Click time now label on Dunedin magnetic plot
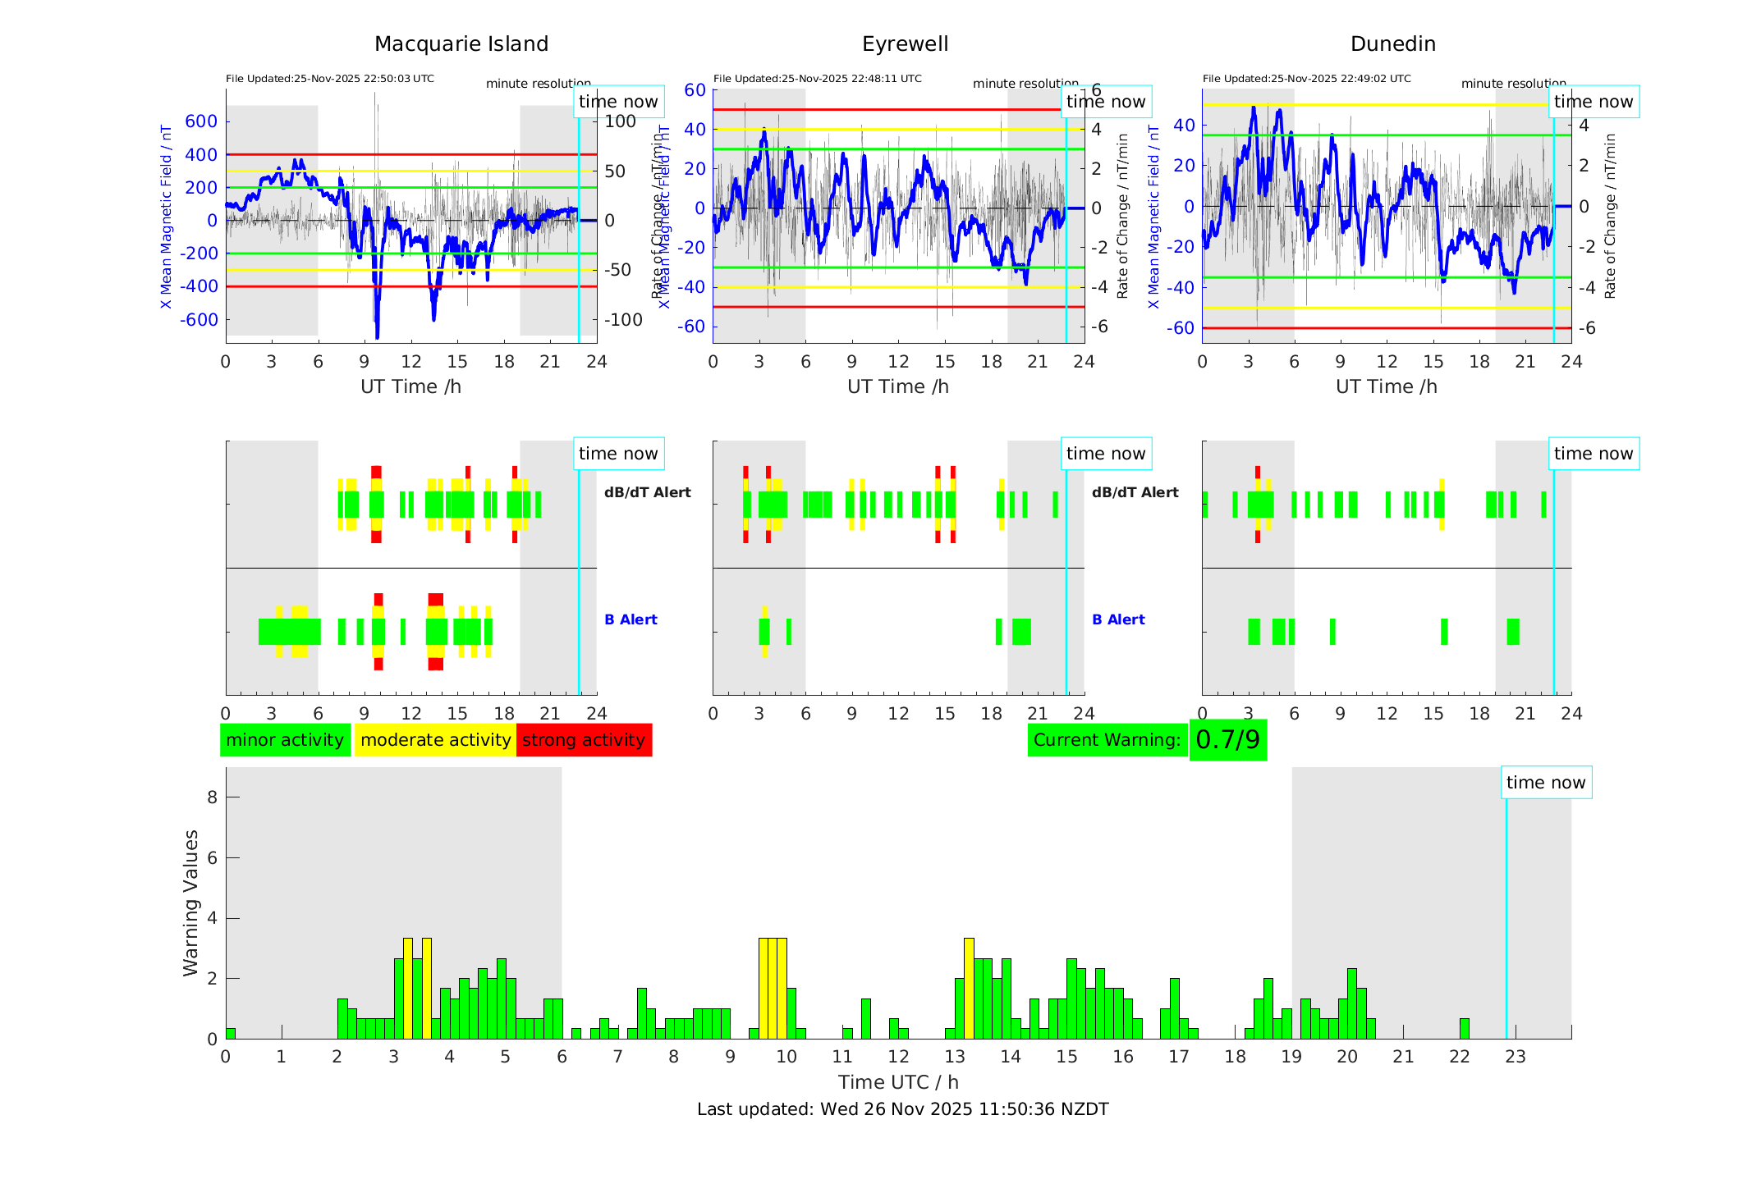The height and width of the screenshot is (1179, 1738). 1593,102
